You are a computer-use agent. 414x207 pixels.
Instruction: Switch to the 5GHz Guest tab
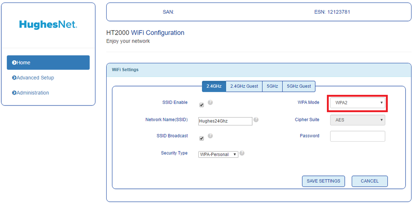point(299,86)
